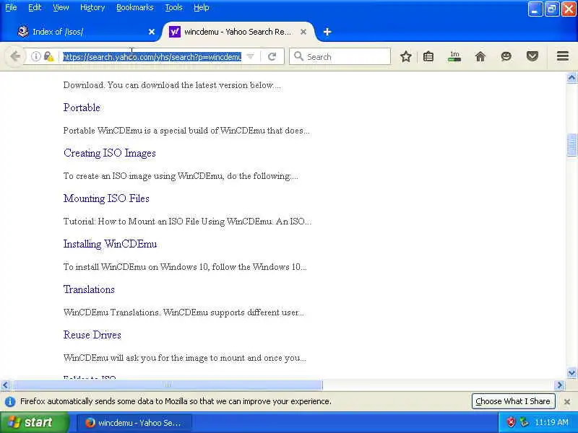Click wincdemu Yahoo Search taskbar button
The height and width of the screenshot is (433, 578).
(x=134, y=423)
